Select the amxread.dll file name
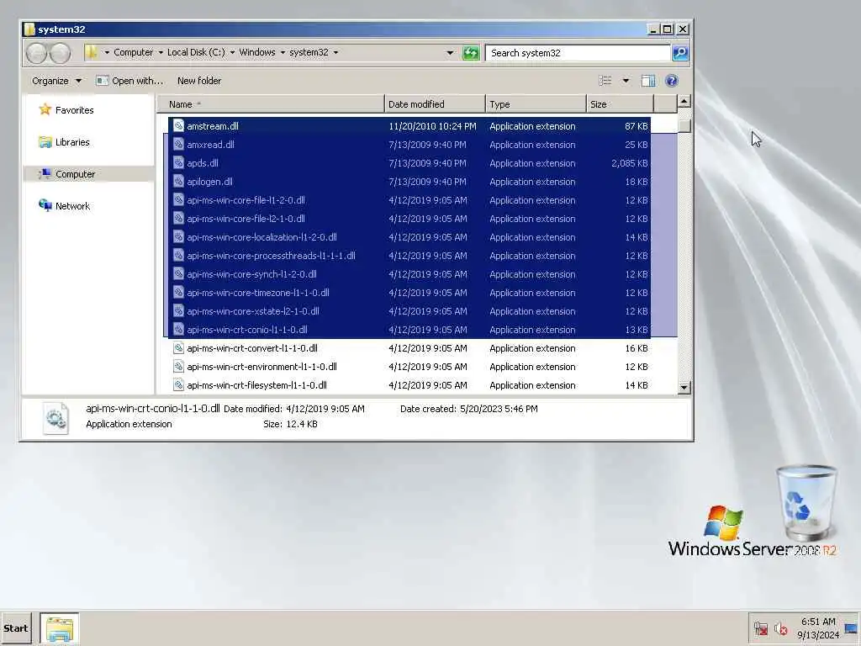This screenshot has height=646, width=861. click(210, 145)
